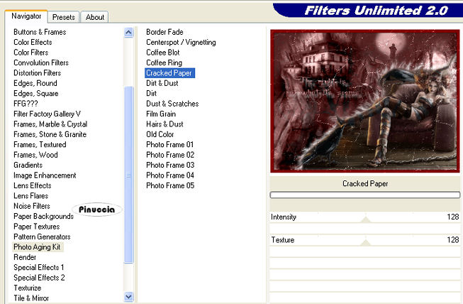
Task: Select the Edges, Round category
Action: pyautogui.click(x=35, y=83)
